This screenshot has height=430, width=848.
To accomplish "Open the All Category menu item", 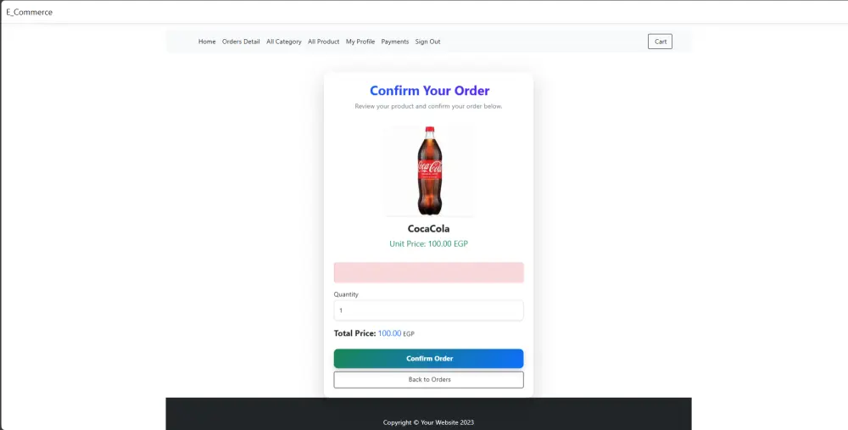I will point(284,42).
